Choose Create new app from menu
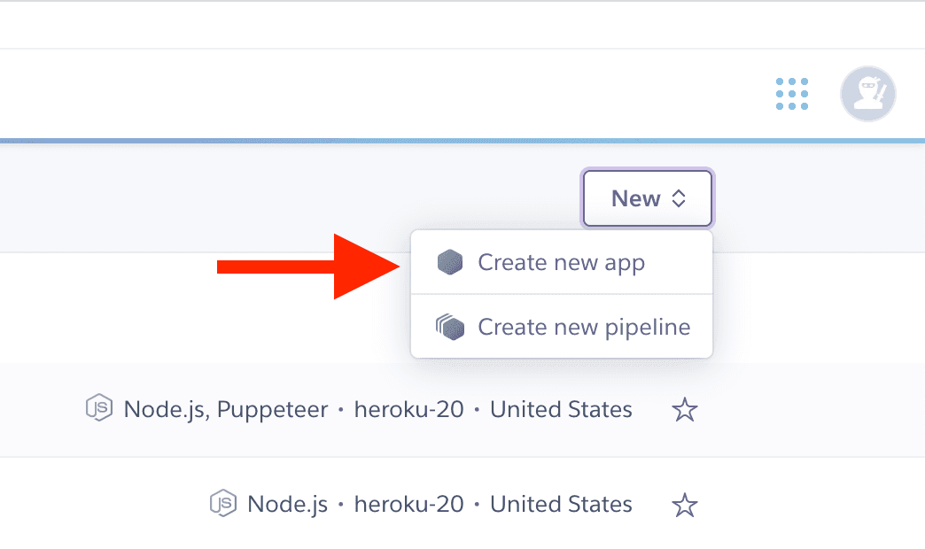Image resolution: width=925 pixels, height=549 pixels. pos(562,262)
